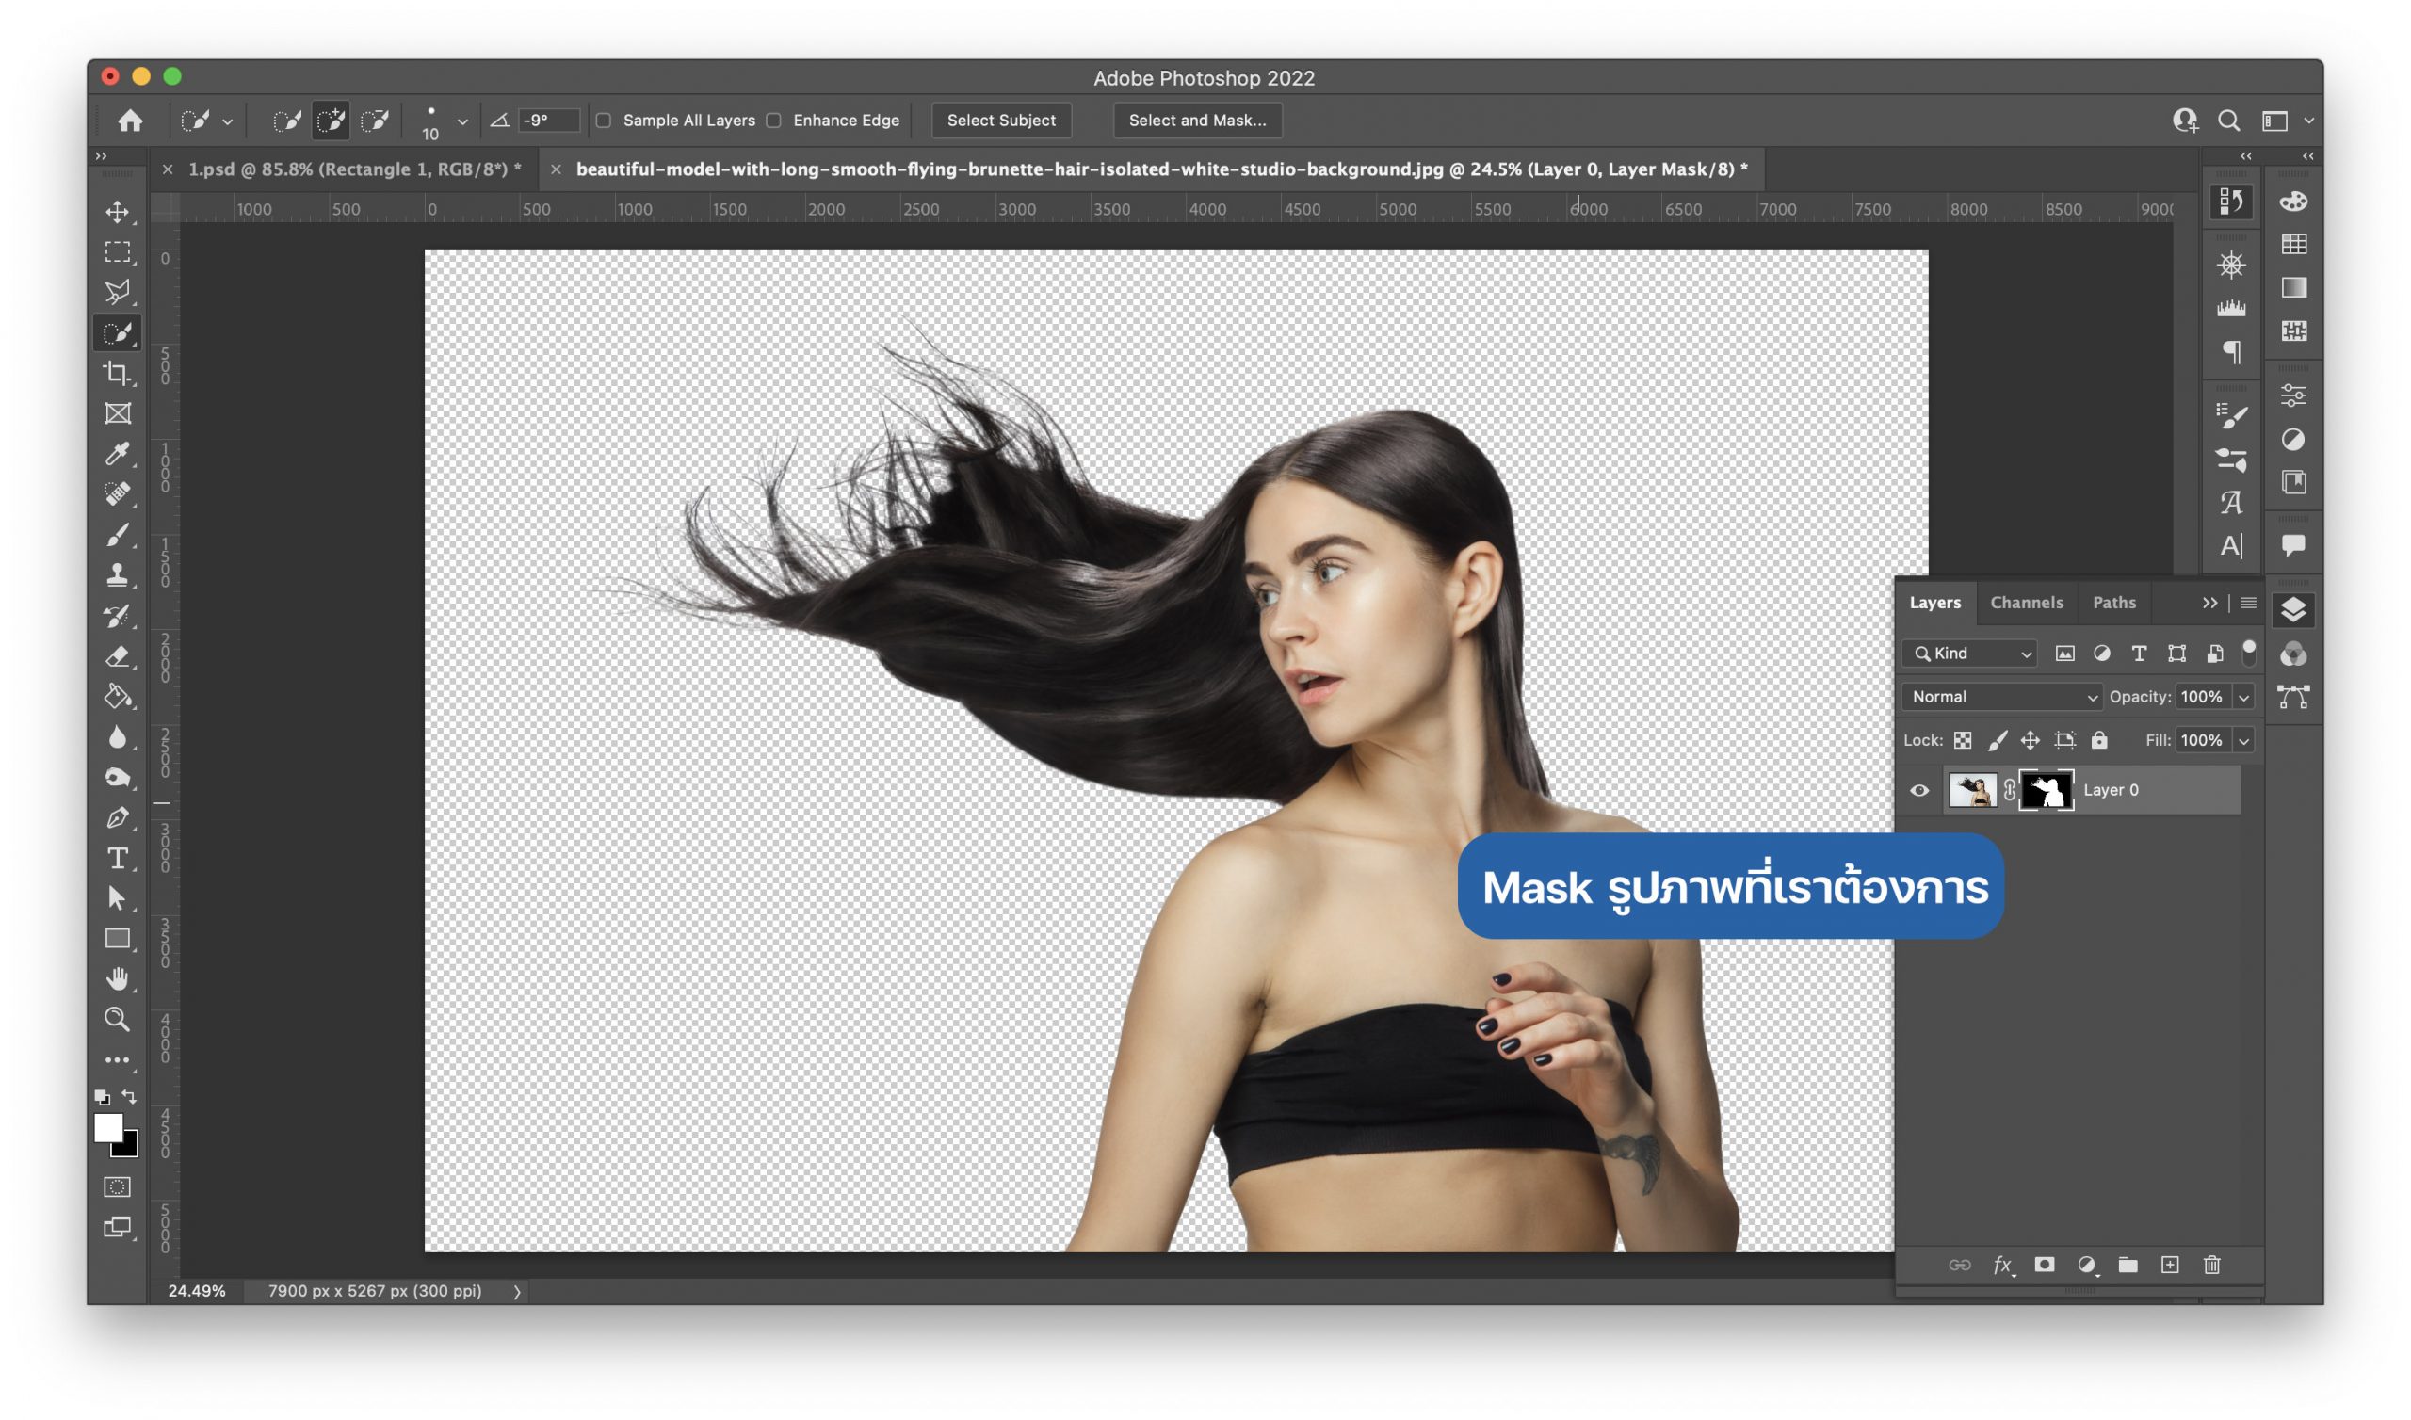Open the layer Kind filter dropdown
The image size is (2411, 1420).
(x=1969, y=654)
